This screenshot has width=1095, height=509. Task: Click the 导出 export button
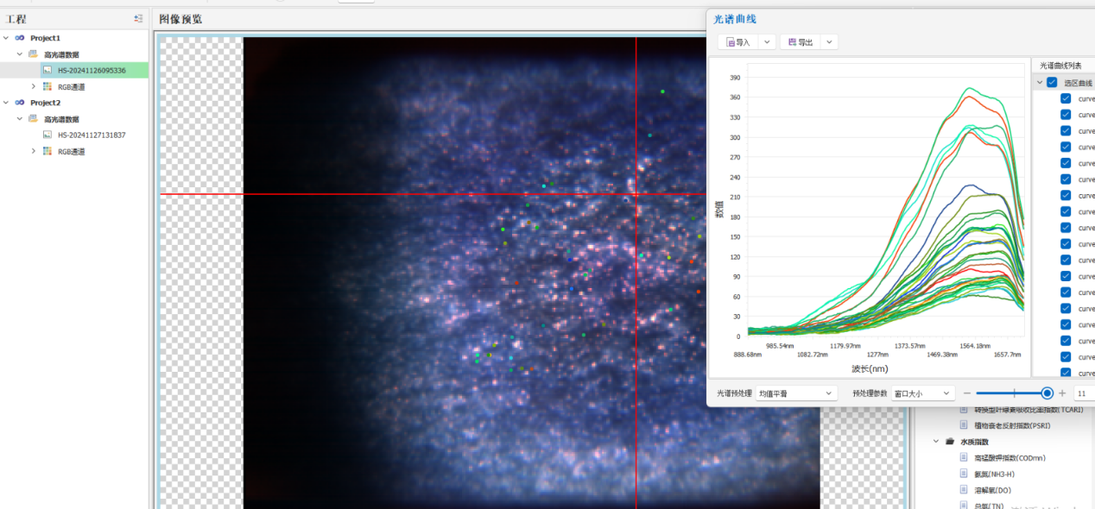[800, 42]
